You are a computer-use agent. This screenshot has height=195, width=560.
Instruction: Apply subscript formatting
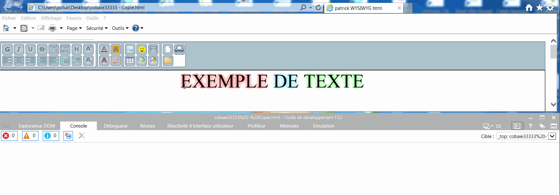point(89,60)
